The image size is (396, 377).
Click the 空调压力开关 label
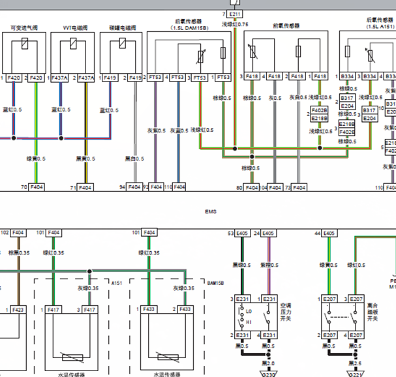click(286, 312)
